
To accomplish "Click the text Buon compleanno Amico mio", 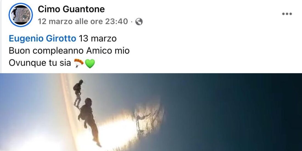I will point(69,51).
